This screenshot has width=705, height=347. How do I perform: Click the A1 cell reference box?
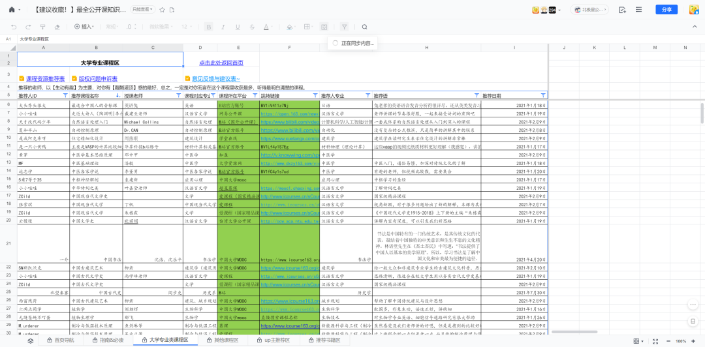click(x=8, y=39)
